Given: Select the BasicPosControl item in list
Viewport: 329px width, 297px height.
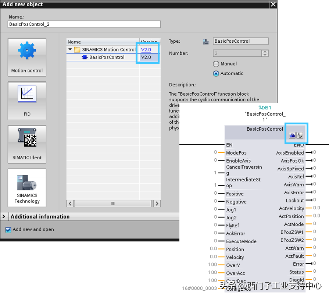Looking at the screenshot, I should tap(107, 57).
